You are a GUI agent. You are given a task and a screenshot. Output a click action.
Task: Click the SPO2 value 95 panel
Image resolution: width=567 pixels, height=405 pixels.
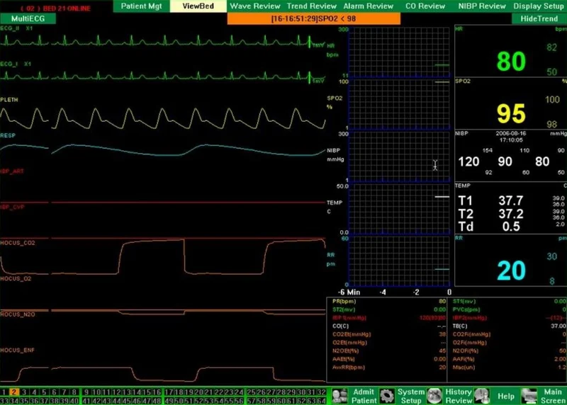point(510,103)
